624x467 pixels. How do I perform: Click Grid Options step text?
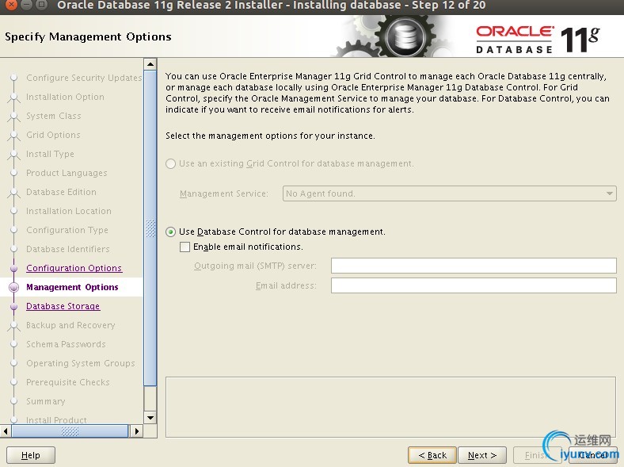(53, 135)
